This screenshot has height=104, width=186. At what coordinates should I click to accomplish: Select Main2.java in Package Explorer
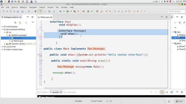point(18,41)
